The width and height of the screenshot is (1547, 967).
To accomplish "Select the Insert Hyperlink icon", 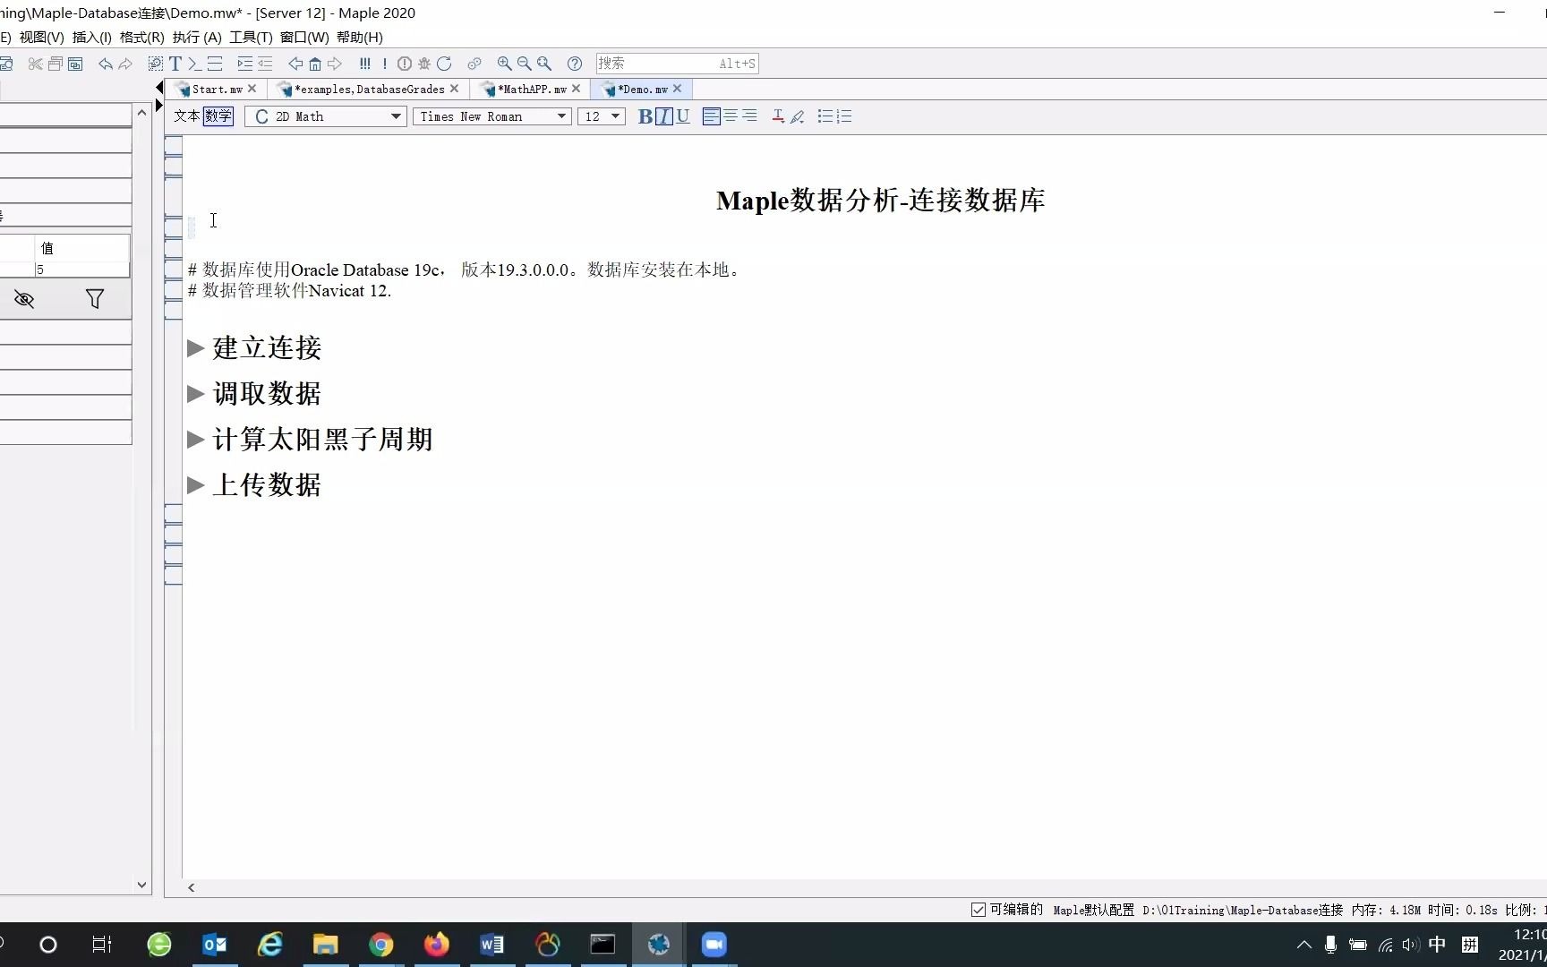I will (x=474, y=64).
